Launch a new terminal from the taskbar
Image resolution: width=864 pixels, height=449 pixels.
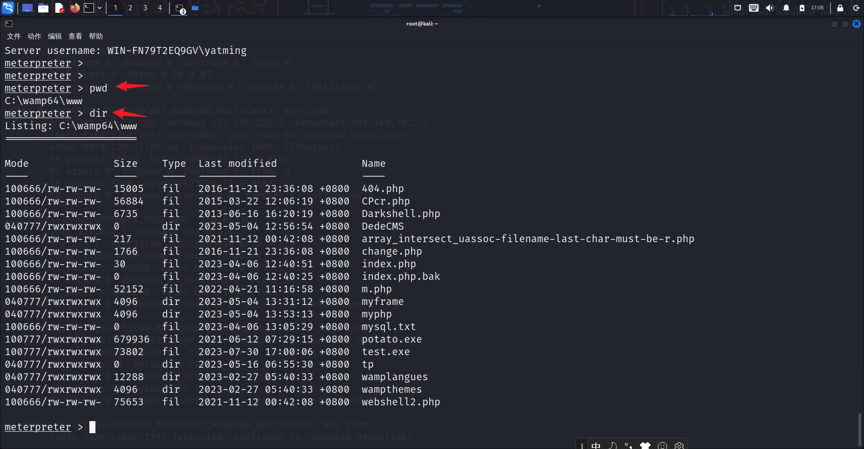(x=88, y=7)
